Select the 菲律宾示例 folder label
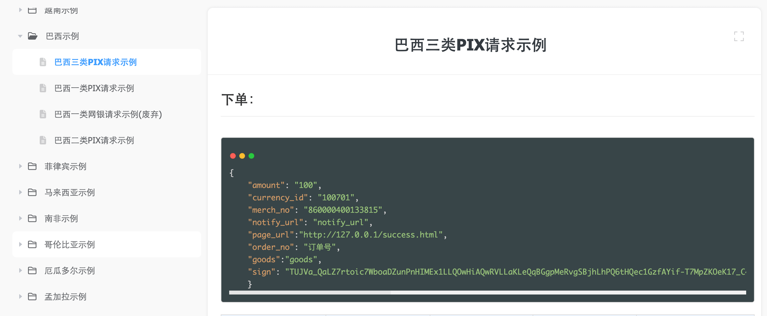Viewport: 767px width, 316px height. (65, 166)
